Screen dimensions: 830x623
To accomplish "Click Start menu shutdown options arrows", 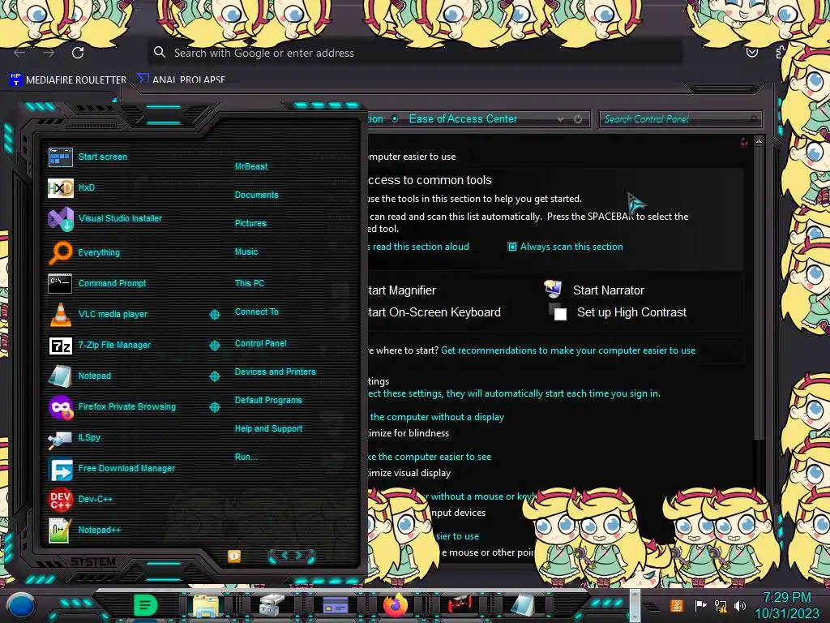I will (292, 556).
